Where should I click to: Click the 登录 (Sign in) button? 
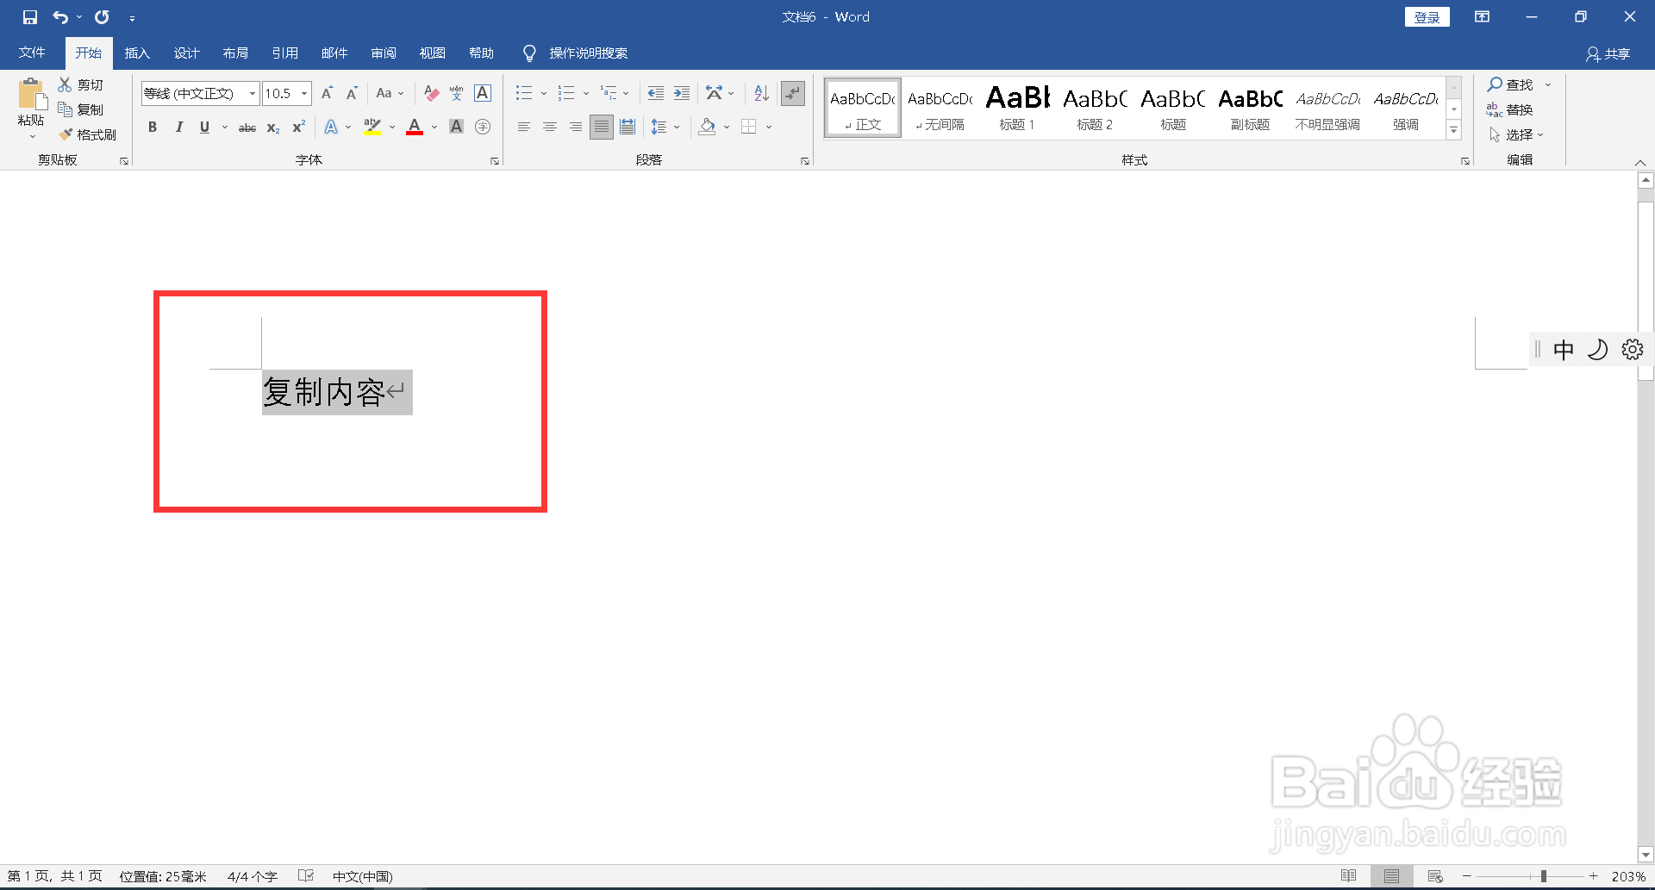coord(1427,17)
